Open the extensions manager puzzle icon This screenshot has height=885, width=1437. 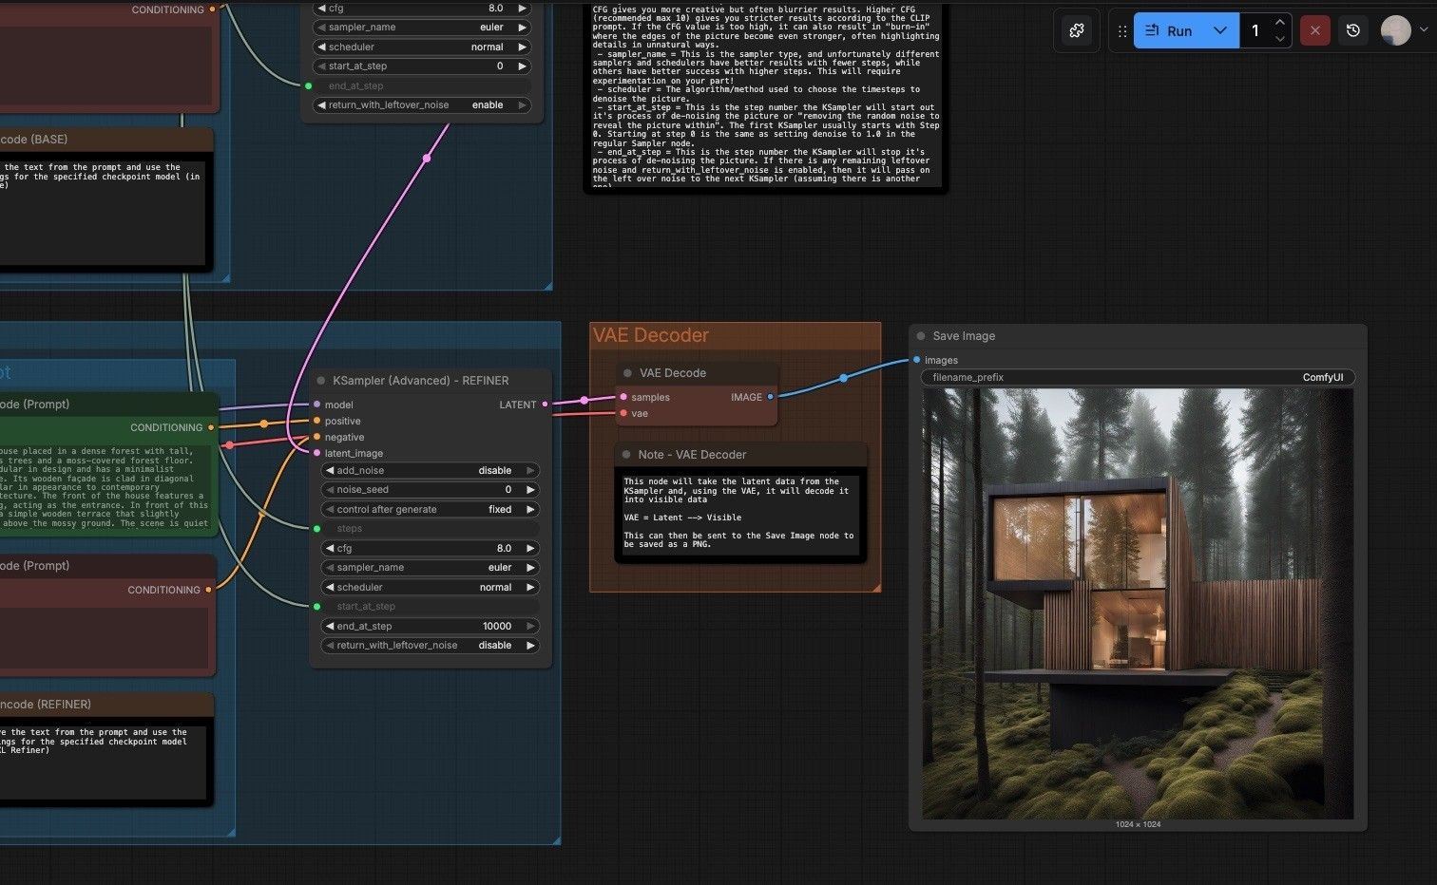(x=1077, y=30)
